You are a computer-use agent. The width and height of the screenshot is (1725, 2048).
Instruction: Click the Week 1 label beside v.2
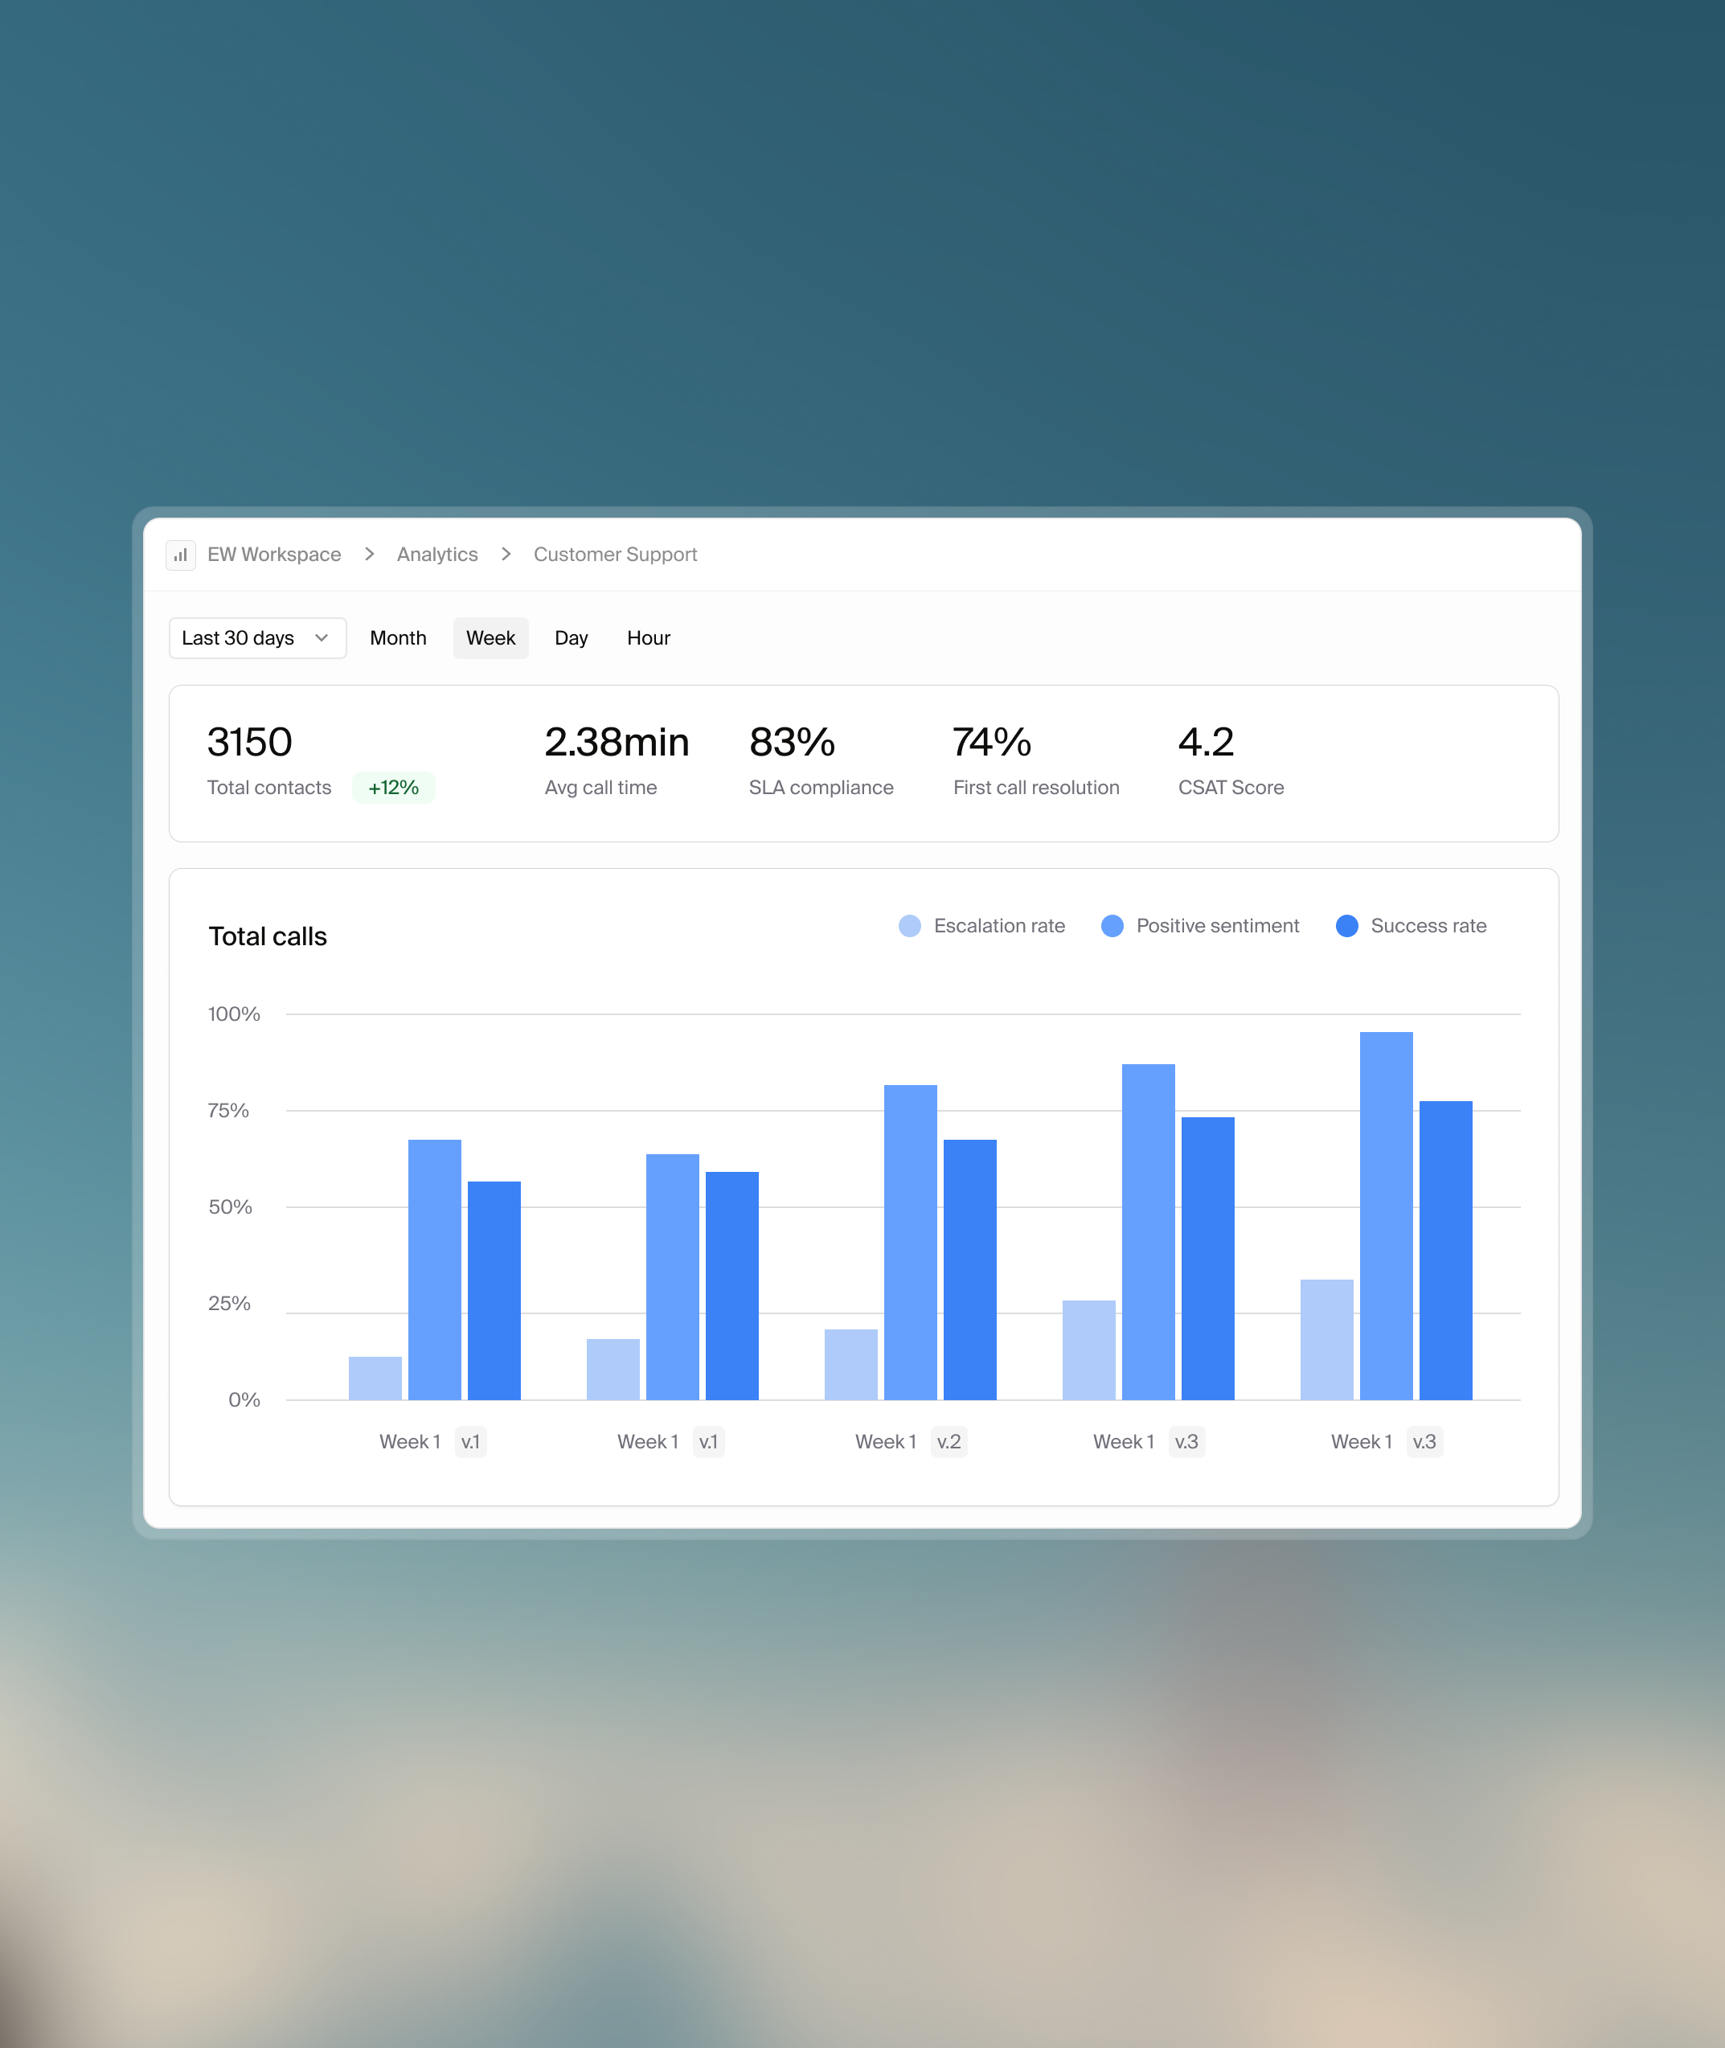coord(885,1442)
